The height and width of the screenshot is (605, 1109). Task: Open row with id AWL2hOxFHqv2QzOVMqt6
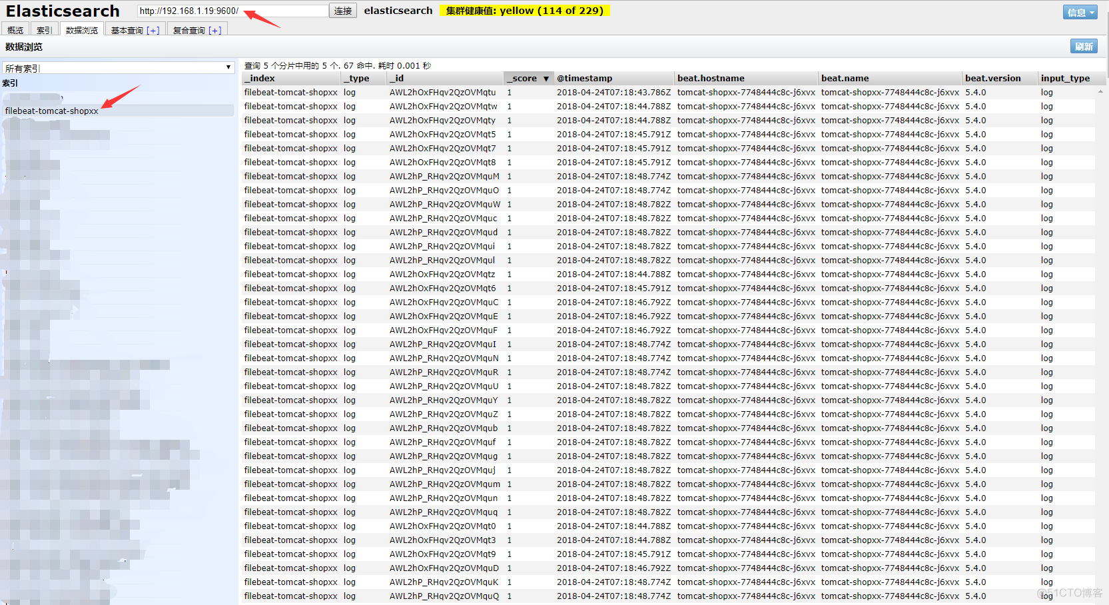tap(669, 289)
